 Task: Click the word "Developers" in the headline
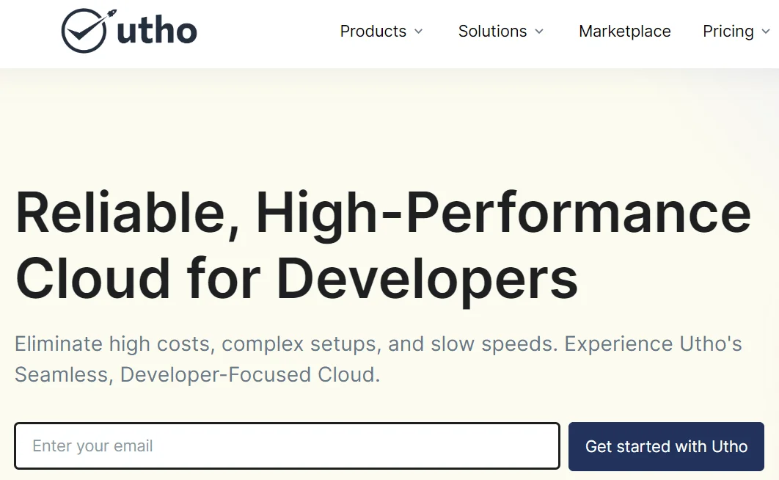pyautogui.click(x=427, y=279)
